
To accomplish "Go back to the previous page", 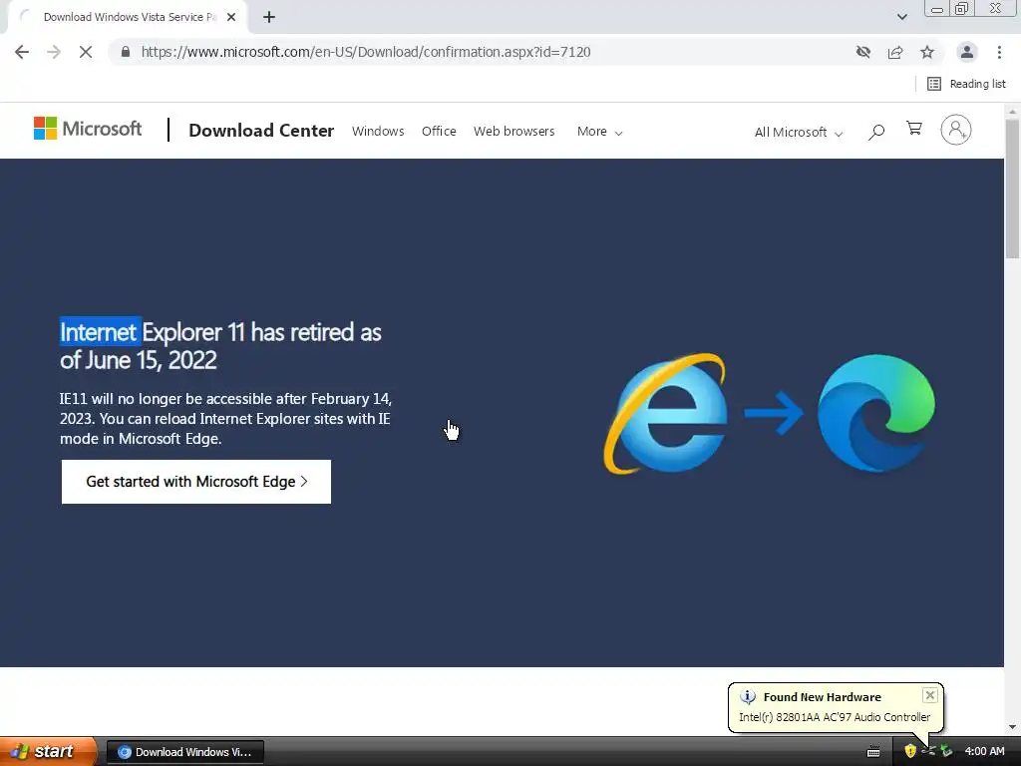I will 22,52.
